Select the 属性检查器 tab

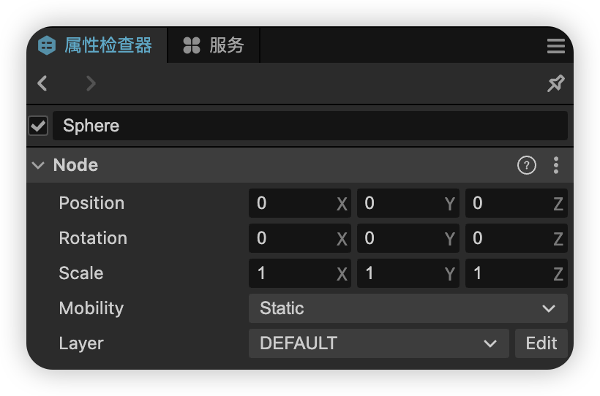point(107,45)
